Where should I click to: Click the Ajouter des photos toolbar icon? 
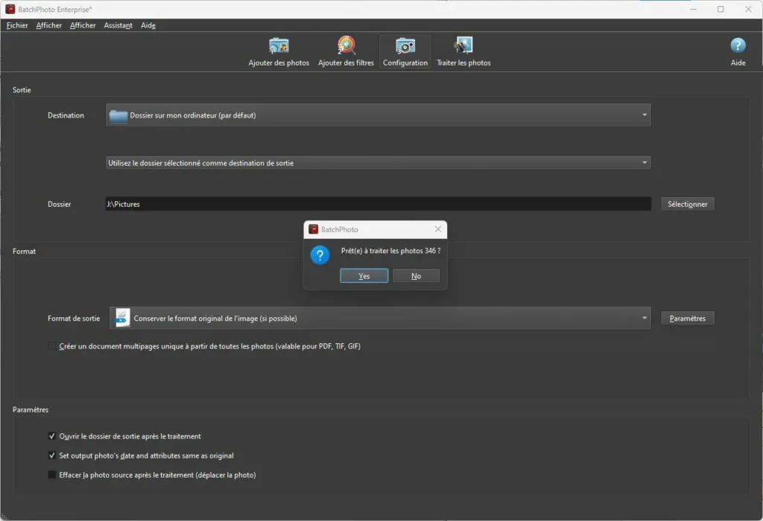279,46
